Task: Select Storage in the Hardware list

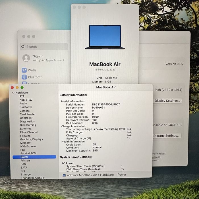Action: click(26, 175)
